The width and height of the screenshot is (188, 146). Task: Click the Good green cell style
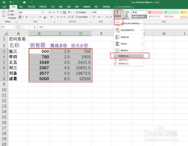(x=171, y=12)
